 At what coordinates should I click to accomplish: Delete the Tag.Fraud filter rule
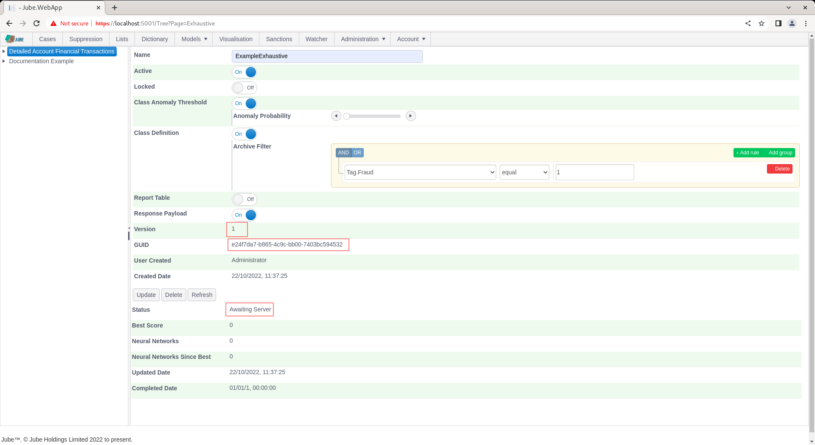(x=780, y=169)
